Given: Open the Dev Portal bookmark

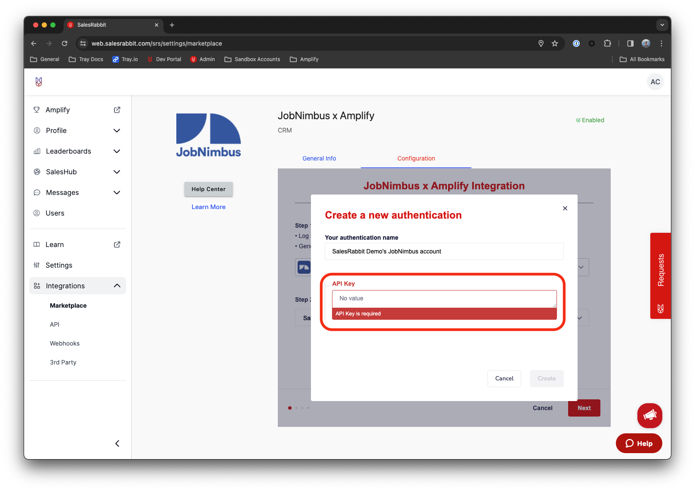Looking at the screenshot, I should pos(164,59).
